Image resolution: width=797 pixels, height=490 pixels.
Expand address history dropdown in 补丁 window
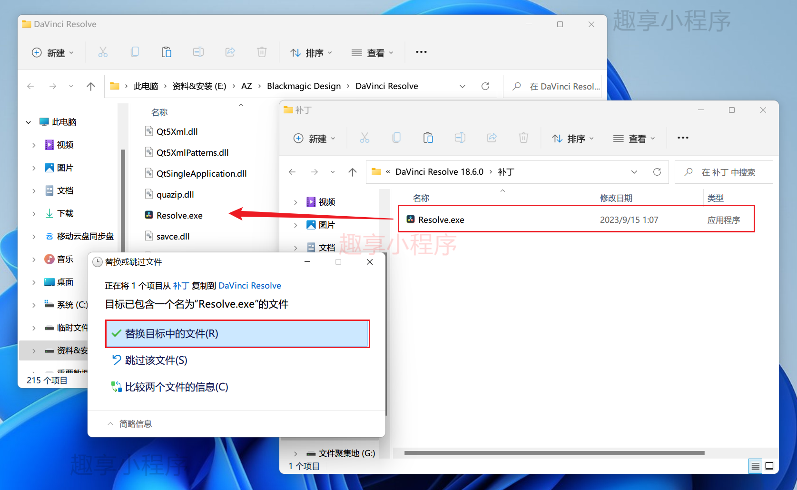click(634, 172)
